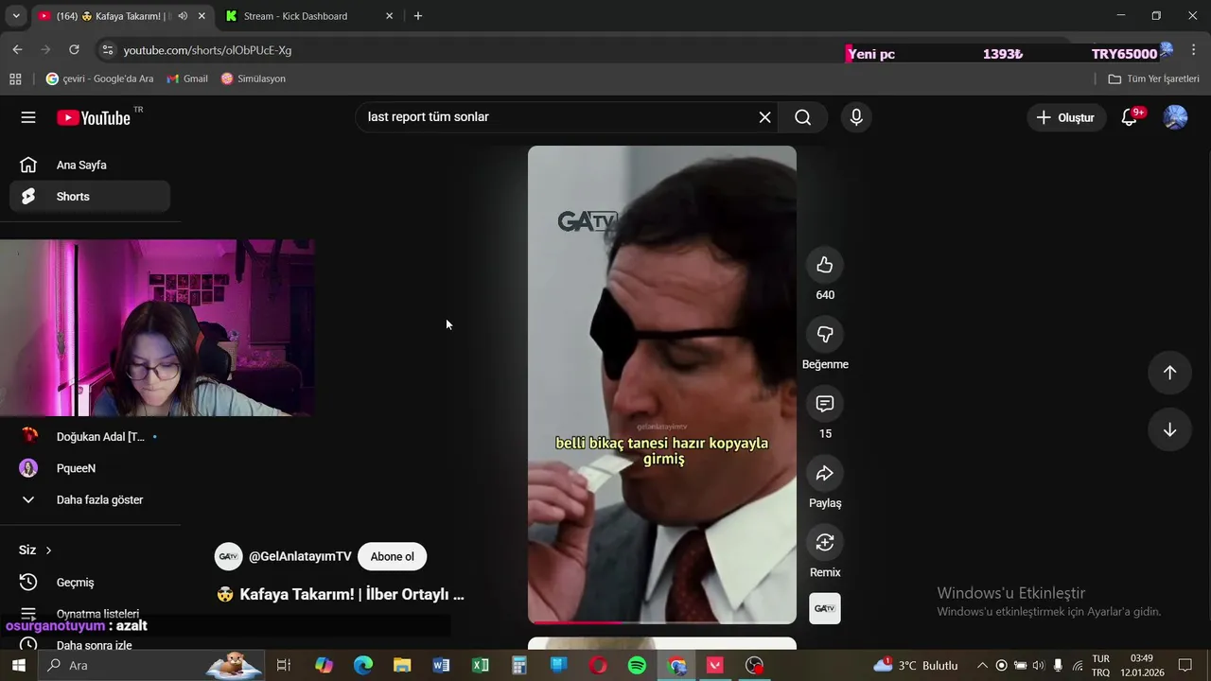
Task: Click the short title Kafaya Takarım
Action: pyautogui.click(x=342, y=594)
